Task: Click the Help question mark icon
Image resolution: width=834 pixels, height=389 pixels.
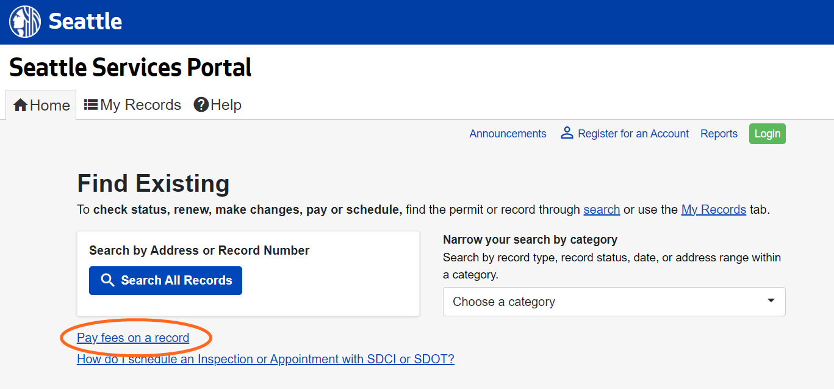Action: click(201, 105)
